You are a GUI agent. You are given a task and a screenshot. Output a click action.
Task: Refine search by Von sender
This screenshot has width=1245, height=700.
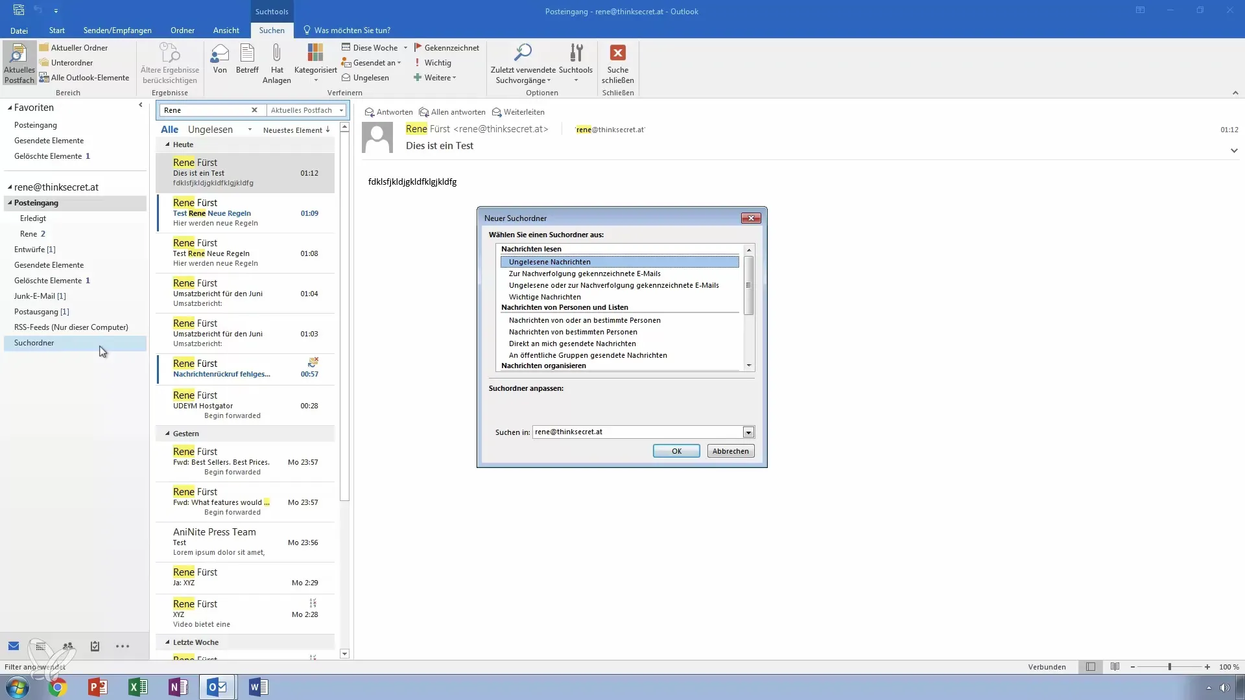220,60
